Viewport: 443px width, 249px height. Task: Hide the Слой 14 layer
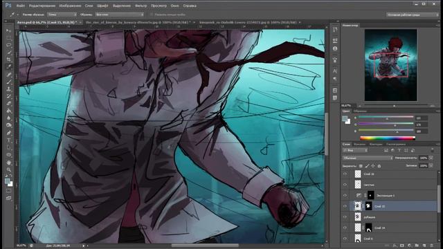(x=345, y=228)
